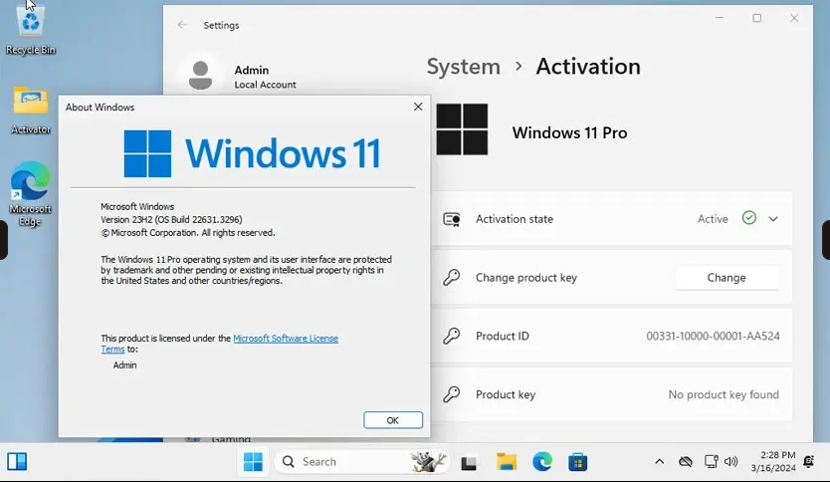The height and width of the screenshot is (482, 830).
Task: Click the Admin user avatar in Settings
Action: (201, 76)
